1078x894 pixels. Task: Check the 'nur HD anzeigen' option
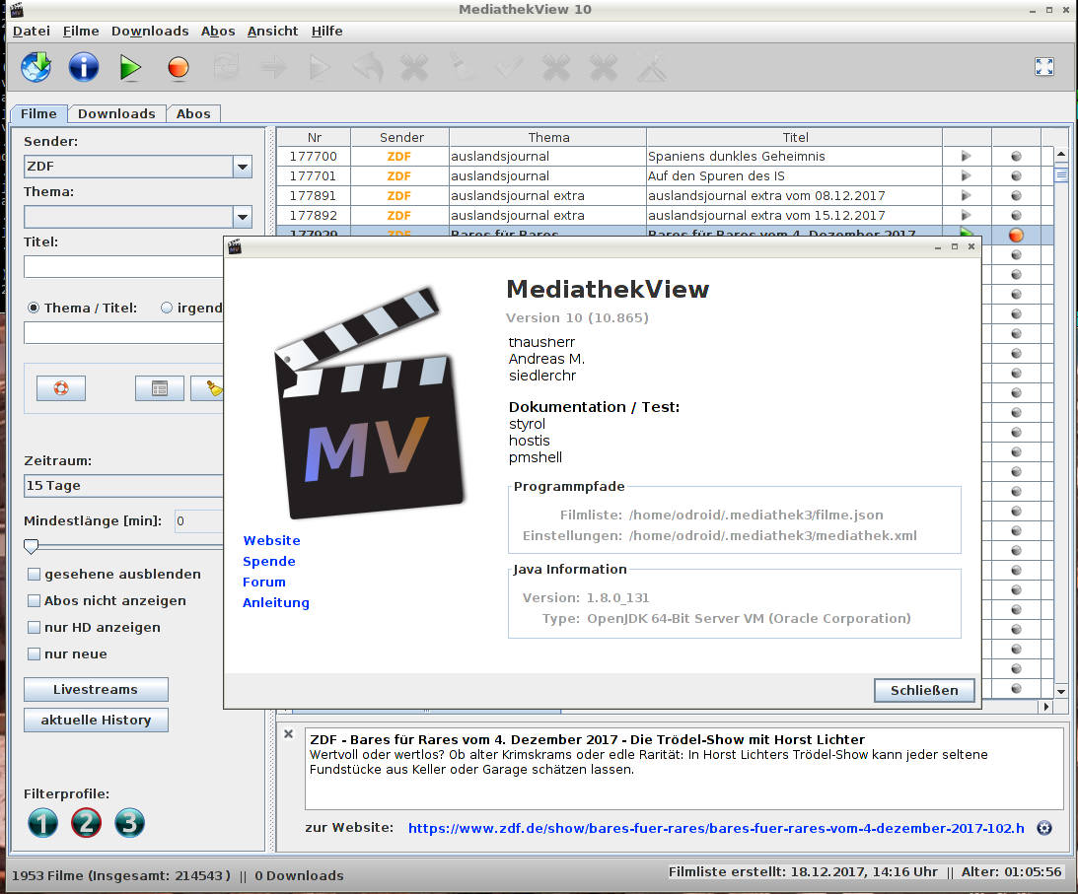point(35,628)
